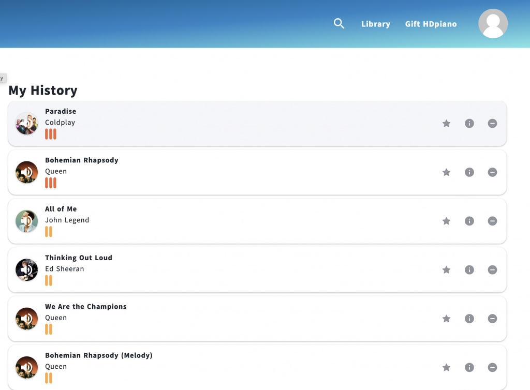
Task: Star Bohemian Rhapsody (Melody)
Action: pyautogui.click(x=446, y=367)
